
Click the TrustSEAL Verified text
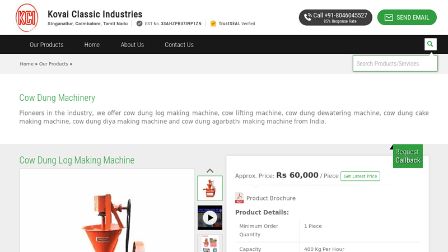(236, 24)
